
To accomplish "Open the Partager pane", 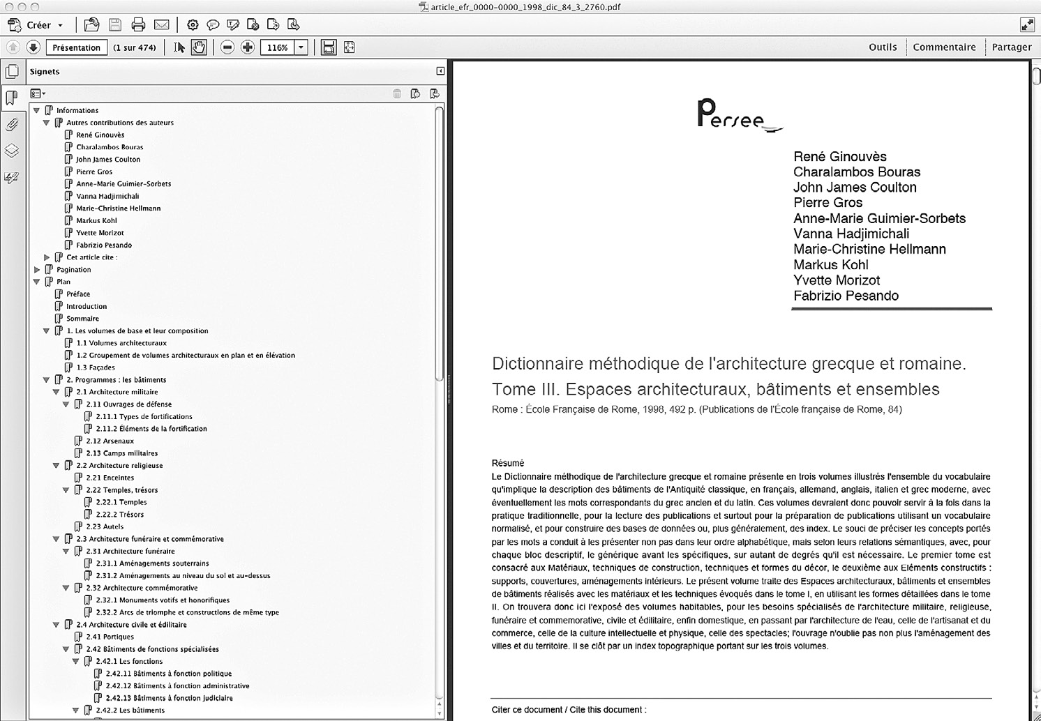I will coord(1012,47).
